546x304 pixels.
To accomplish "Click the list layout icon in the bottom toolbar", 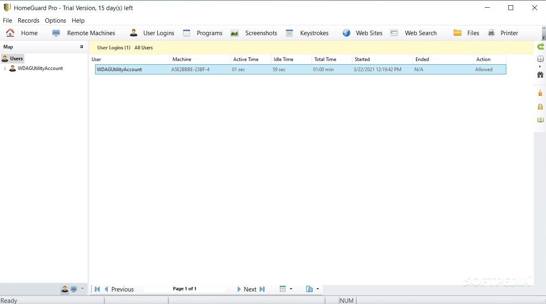I will click(283, 289).
